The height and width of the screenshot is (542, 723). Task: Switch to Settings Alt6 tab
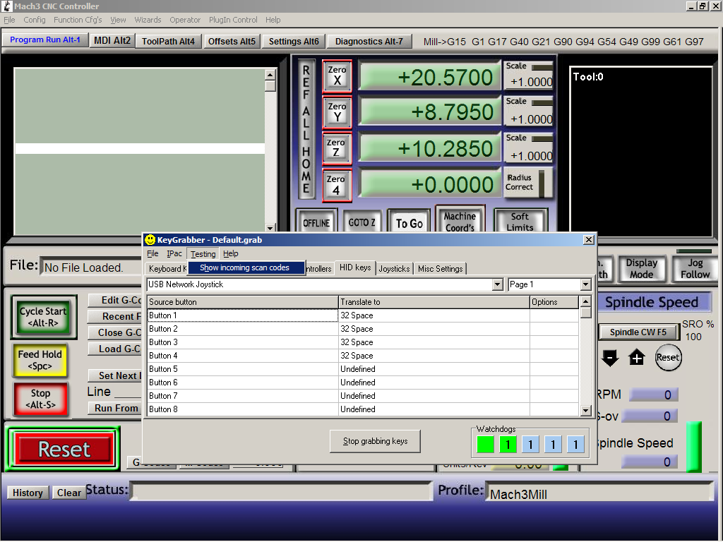[x=294, y=41]
